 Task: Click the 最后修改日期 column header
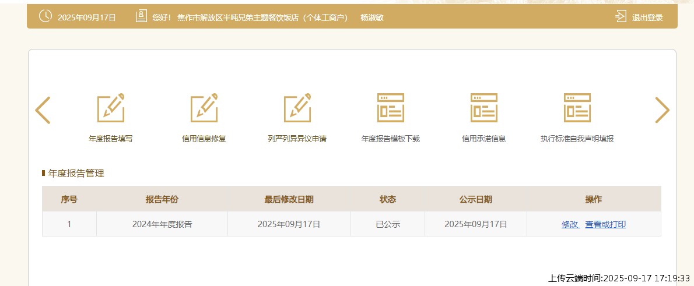(x=289, y=199)
